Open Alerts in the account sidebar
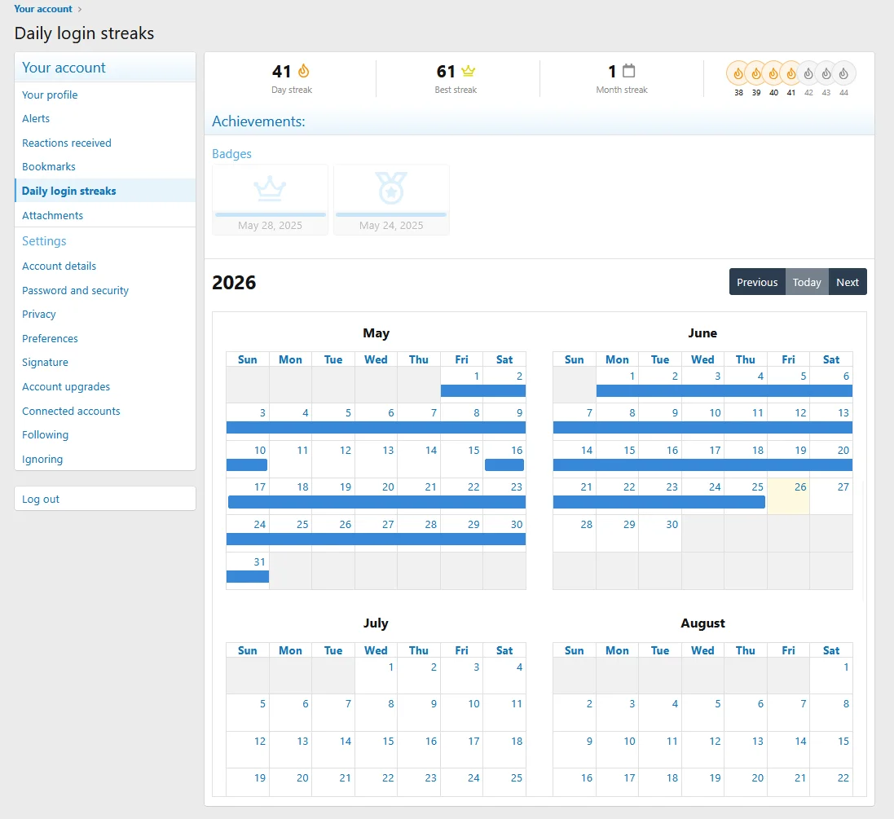 click(x=105, y=119)
